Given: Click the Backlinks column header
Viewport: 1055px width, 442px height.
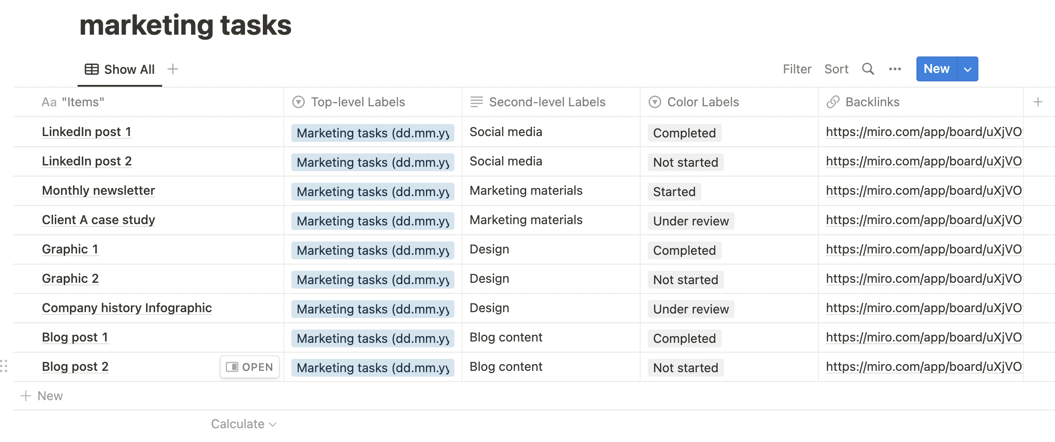Looking at the screenshot, I should pos(872,102).
